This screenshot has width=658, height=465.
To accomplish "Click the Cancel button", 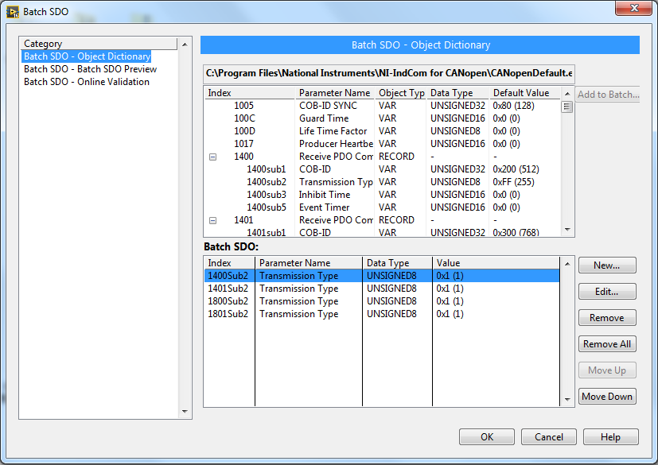I will (x=548, y=437).
